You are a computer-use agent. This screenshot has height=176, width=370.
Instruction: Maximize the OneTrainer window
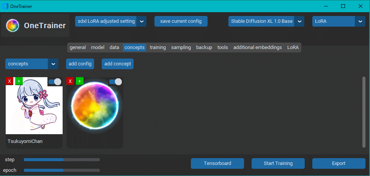click(x=343, y=6)
